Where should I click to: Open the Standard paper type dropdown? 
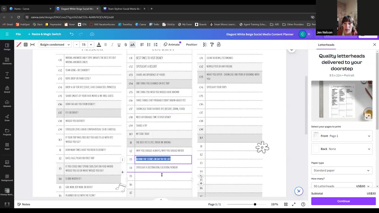342,170
